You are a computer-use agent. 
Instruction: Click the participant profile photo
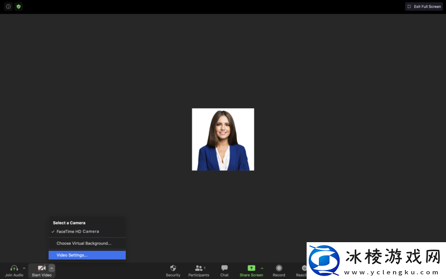tap(223, 139)
